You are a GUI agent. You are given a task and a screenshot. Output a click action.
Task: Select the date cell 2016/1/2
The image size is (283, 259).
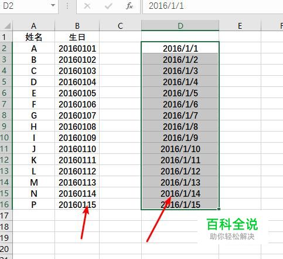[x=180, y=59]
